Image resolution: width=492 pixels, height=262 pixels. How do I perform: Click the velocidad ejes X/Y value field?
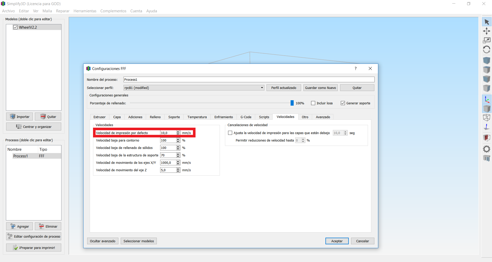point(168,163)
